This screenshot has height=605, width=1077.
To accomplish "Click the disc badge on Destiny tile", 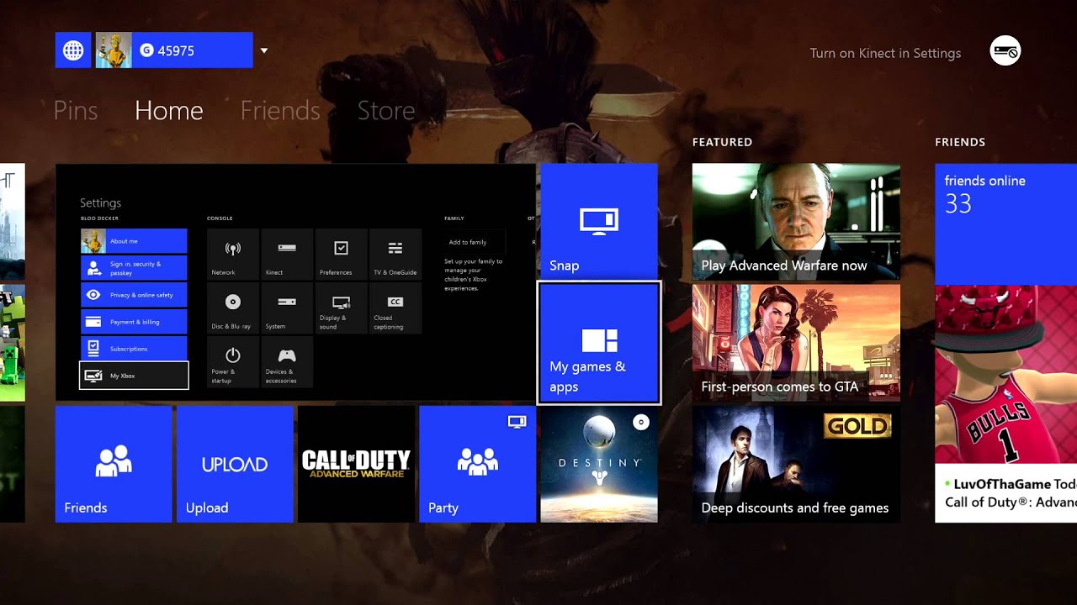I will click(x=641, y=423).
